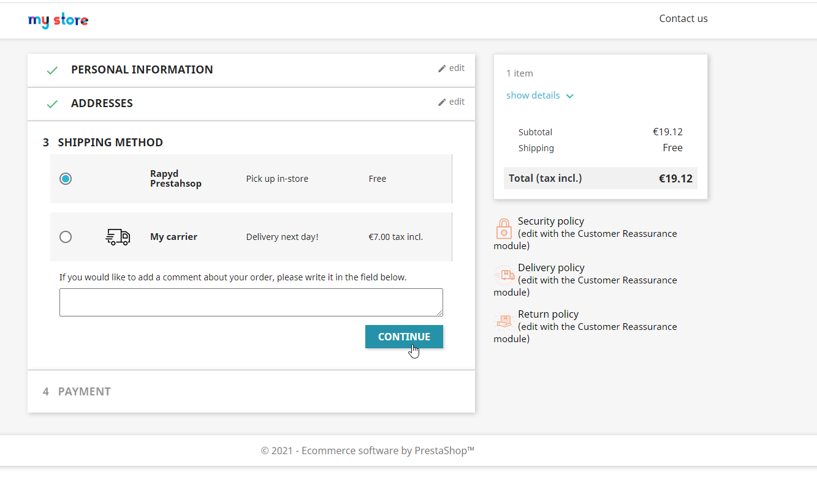Open the Personal Information step header
This screenshot has width=817, height=486.
point(142,70)
